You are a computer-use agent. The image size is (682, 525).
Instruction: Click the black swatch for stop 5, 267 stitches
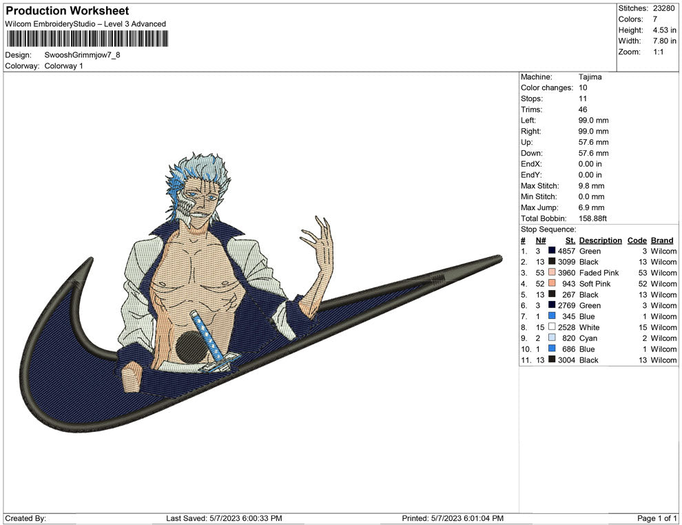click(x=552, y=294)
